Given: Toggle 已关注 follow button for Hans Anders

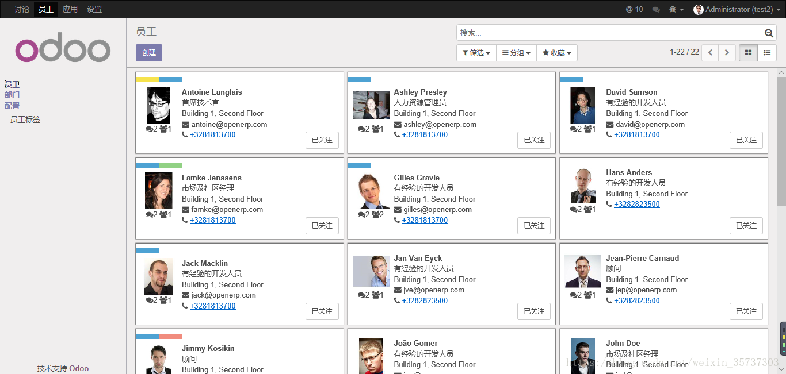Looking at the screenshot, I should (746, 226).
